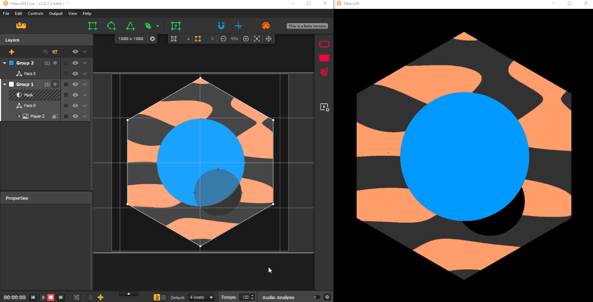Click the red stop playback button

point(51,297)
